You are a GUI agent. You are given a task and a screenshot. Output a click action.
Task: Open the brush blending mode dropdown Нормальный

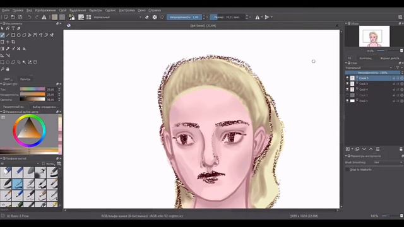[x=117, y=17]
